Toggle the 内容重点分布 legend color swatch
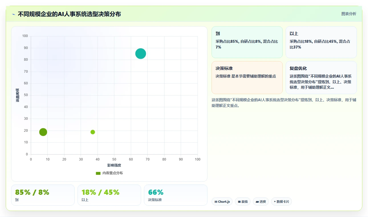 click(98, 173)
